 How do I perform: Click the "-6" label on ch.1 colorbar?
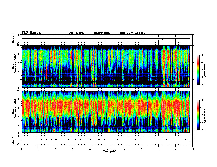202,55
